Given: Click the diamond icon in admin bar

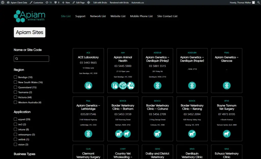Looking at the screenshot, I should (88, 3).
